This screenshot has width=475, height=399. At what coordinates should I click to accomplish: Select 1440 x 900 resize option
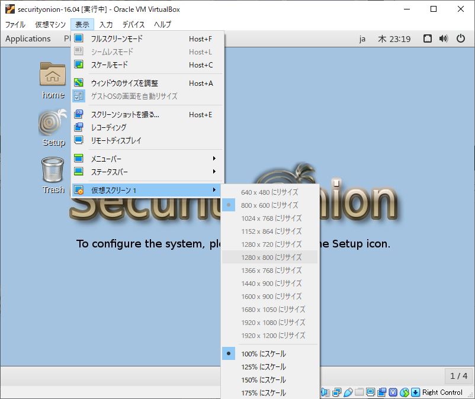click(270, 283)
